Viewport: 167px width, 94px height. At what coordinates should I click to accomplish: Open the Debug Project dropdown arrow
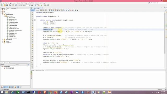46,5
